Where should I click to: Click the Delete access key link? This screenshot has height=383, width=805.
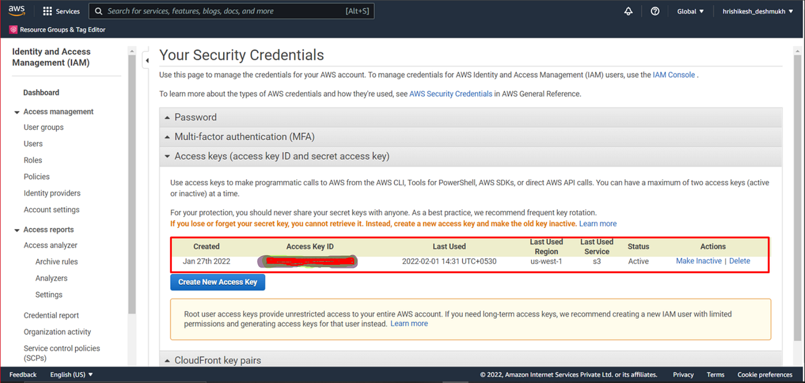coord(739,261)
